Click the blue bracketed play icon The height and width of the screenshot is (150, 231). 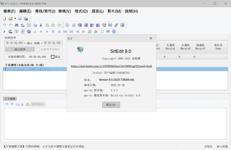point(110,25)
